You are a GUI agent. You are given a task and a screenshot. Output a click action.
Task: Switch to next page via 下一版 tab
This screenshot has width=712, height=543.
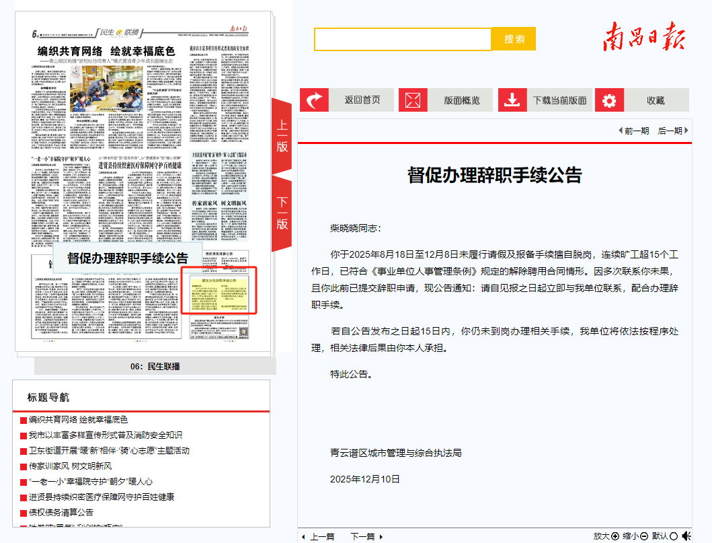282,213
